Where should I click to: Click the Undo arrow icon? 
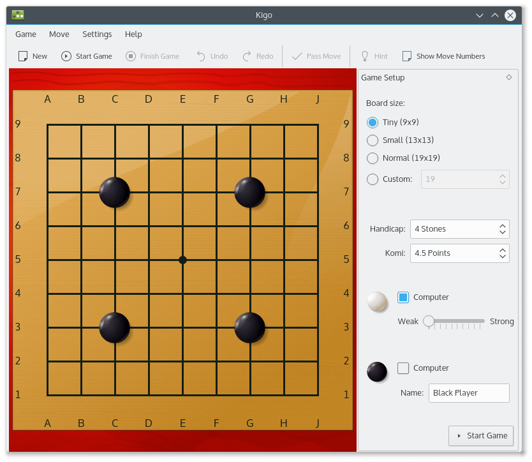click(x=201, y=56)
